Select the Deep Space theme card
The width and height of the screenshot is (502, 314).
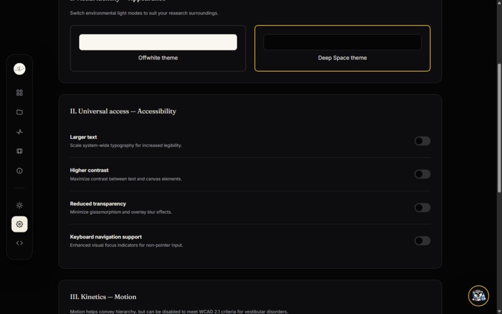342,48
